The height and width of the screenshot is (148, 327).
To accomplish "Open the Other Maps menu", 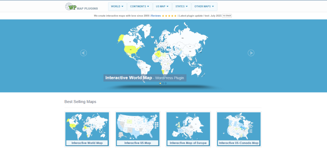I will pyautogui.click(x=204, y=6).
